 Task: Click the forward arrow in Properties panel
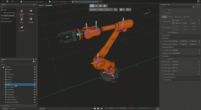pyautogui.click(x=199, y=7)
